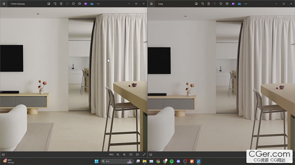The image size is (295, 165).
Task: Zoom in on 1_Post-noise.png image
Action: (124, 155)
